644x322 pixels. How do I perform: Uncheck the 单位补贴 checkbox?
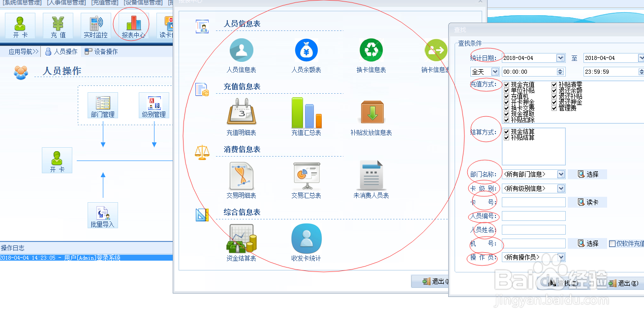(x=507, y=91)
